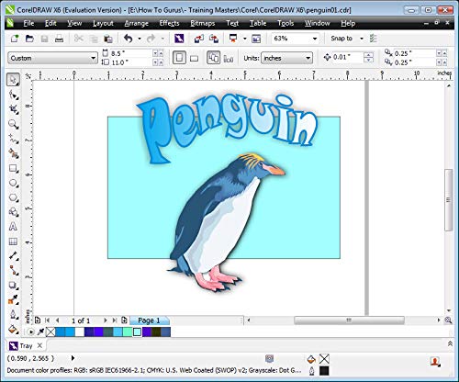The width and height of the screenshot is (459, 382).
Task: Choose the light cyan palette swatch
Action: click(x=137, y=331)
